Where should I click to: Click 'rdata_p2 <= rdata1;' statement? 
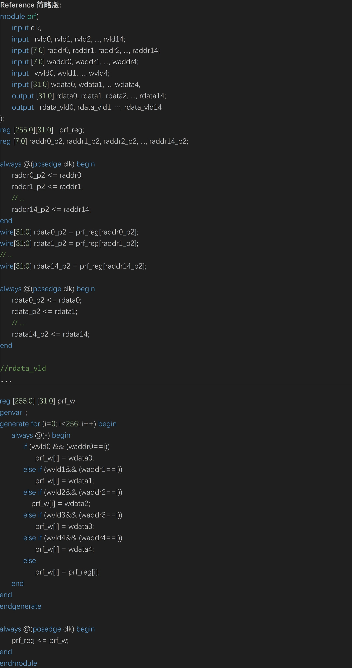coord(44,311)
